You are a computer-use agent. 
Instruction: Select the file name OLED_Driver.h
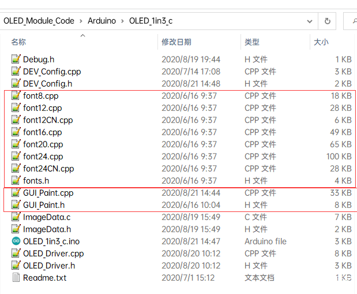coord(49,266)
